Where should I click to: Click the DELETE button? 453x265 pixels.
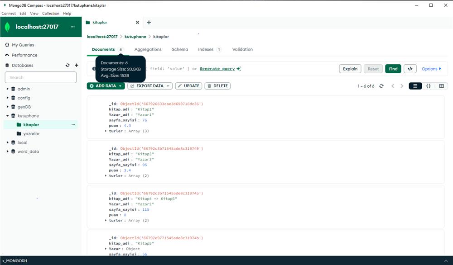[x=217, y=86]
